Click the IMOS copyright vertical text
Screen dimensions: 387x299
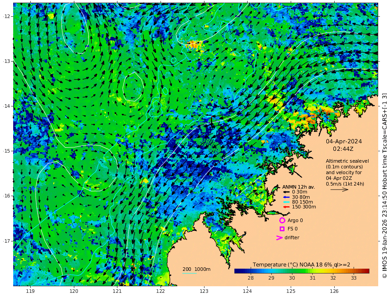[384, 186]
